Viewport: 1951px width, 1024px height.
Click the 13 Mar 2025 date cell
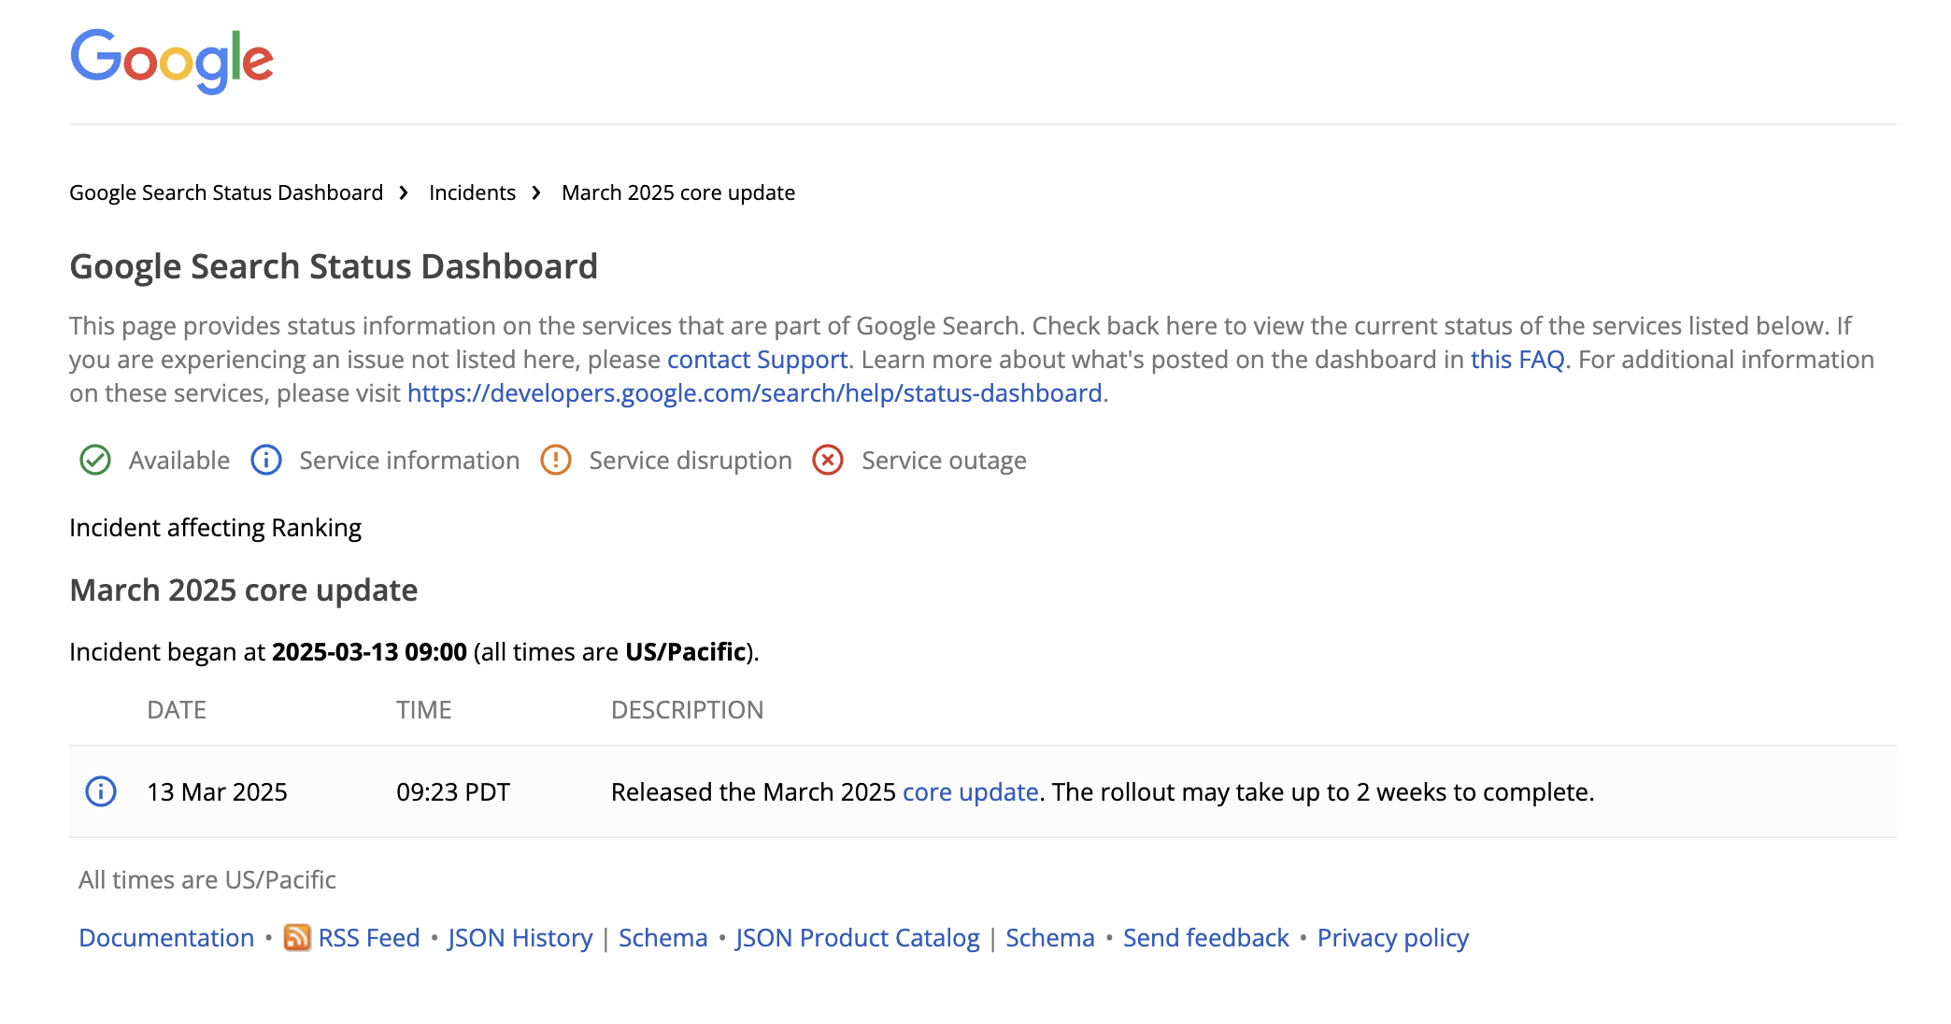[218, 792]
